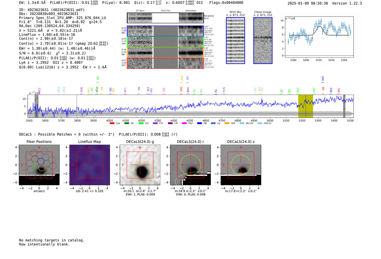The image size is (381, 259).
Task: Select the 's/b: 2.41 +/- 0.105' caption
Action: pyautogui.click(x=90, y=191)
